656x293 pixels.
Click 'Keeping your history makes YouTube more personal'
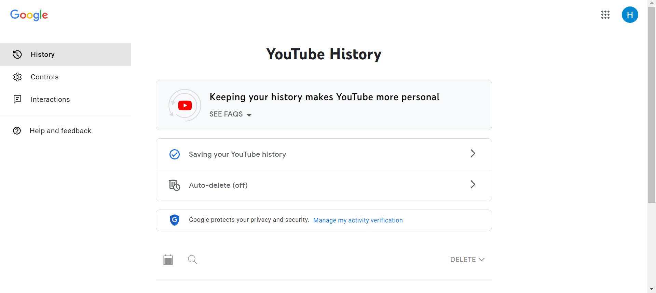click(324, 97)
